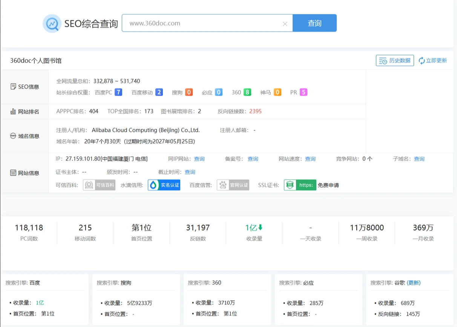Click the 水滴信用 实名认证 badge

[x=164, y=185]
